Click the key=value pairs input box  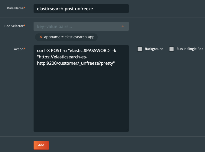(x=77, y=26)
